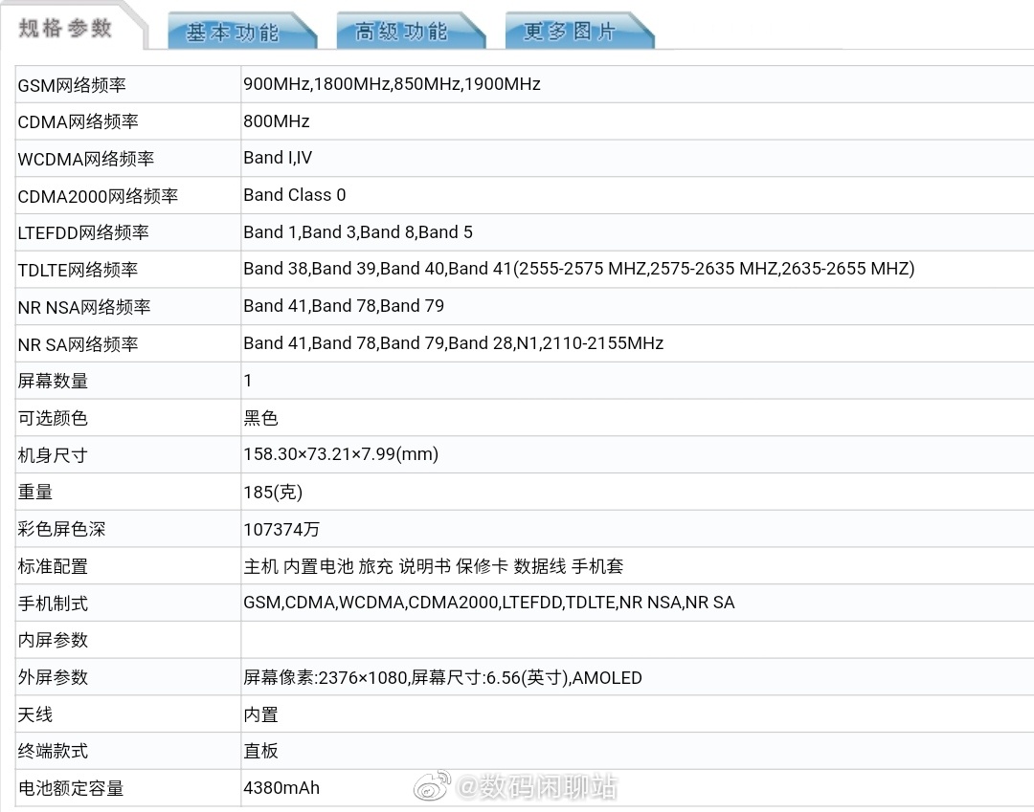Select the 屏幕数量 label
1034x812 pixels.
[x=53, y=382]
